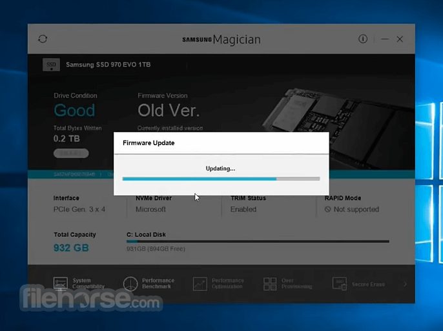Select the Over Provisioning label
This screenshot has width=443, height=331.
coord(296,284)
